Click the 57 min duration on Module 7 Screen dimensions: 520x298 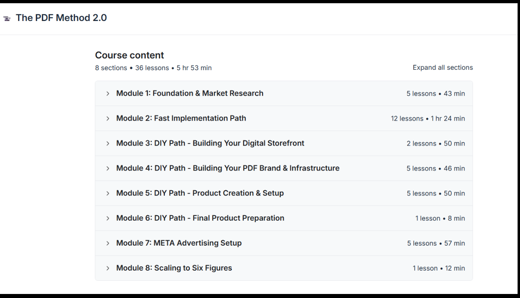tap(454, 243)
